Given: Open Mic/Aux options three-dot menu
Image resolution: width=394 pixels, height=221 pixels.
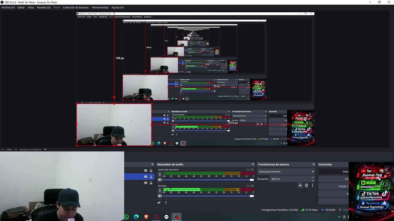Looking at the screenshot, I should 160,190.
